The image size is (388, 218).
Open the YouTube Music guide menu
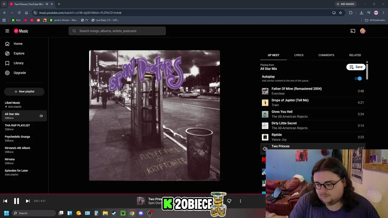point(7,31)
